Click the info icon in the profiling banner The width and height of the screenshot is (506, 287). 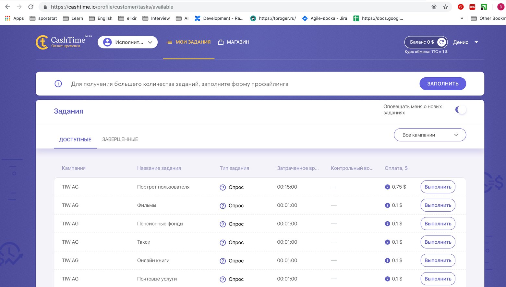pos(58,84)
